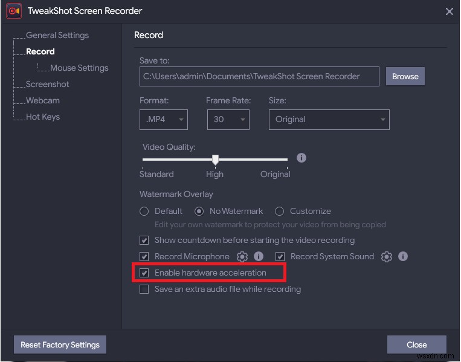
Task: Open the Frame Rate 30 dropdown
Action: (x=228, y=120)
